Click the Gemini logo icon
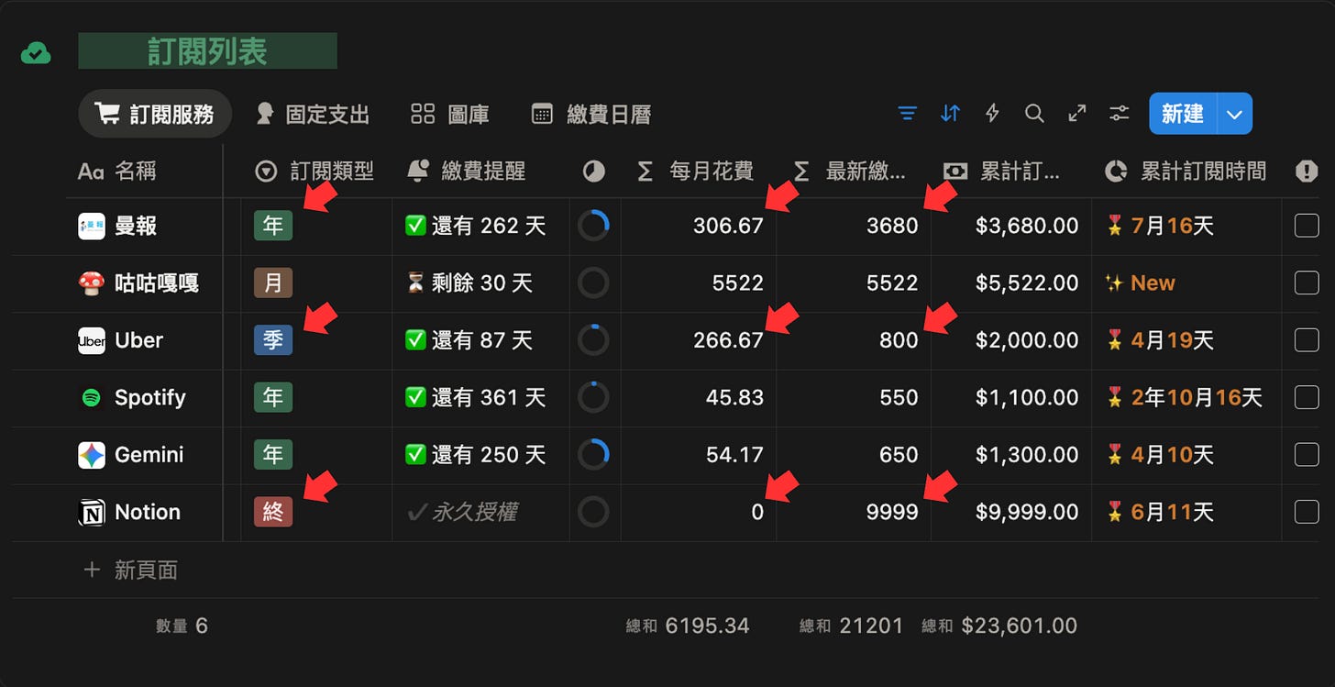Viewport: 1335px width, 687px height. [x=92, y=455]
